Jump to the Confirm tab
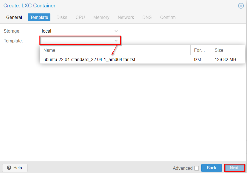Image resolution: width=247 pixels, height=173 pixels. pos(168,17)
